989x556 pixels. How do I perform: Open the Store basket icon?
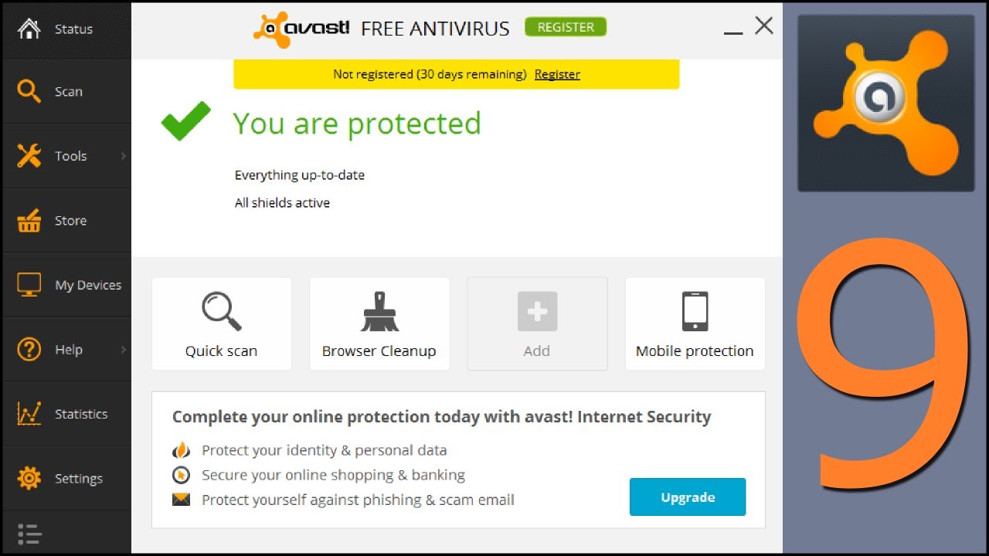point(29,221)
